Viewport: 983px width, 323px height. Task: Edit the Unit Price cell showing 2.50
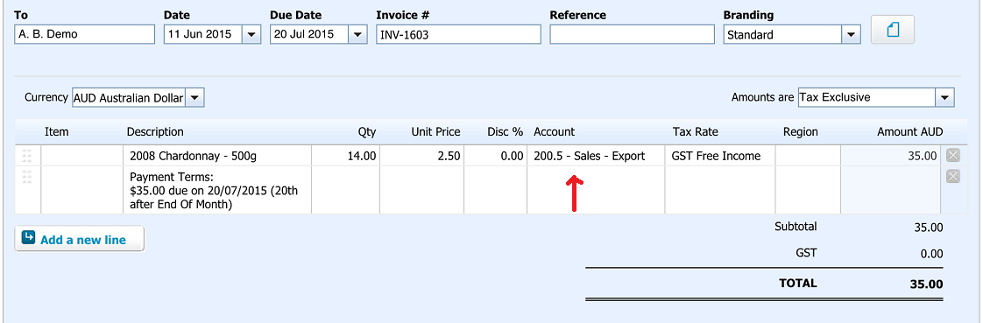(x=422, y=156)
